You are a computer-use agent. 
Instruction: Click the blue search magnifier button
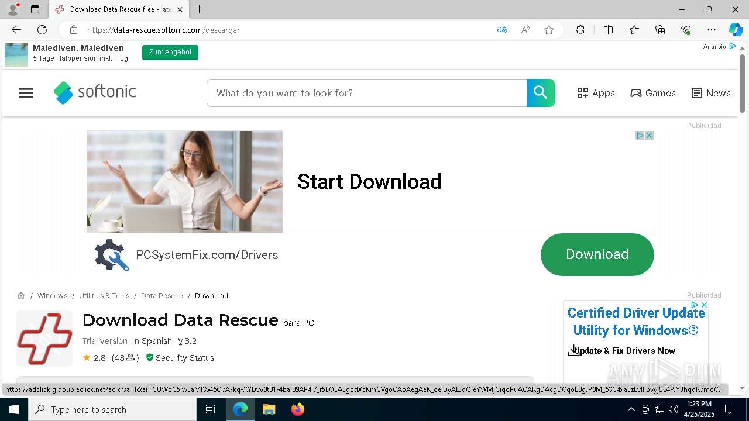click(541, 93)
